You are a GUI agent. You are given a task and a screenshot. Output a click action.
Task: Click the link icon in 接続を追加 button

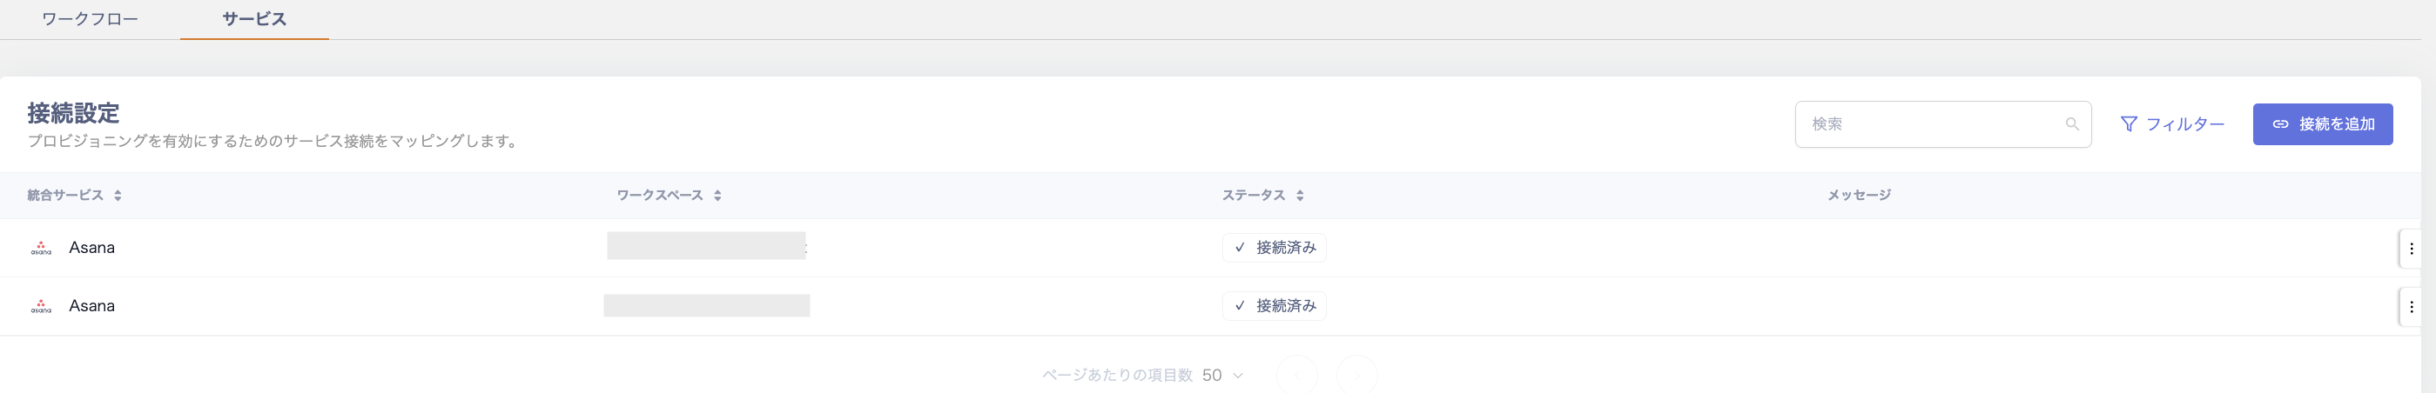[x=2280, y=123]
